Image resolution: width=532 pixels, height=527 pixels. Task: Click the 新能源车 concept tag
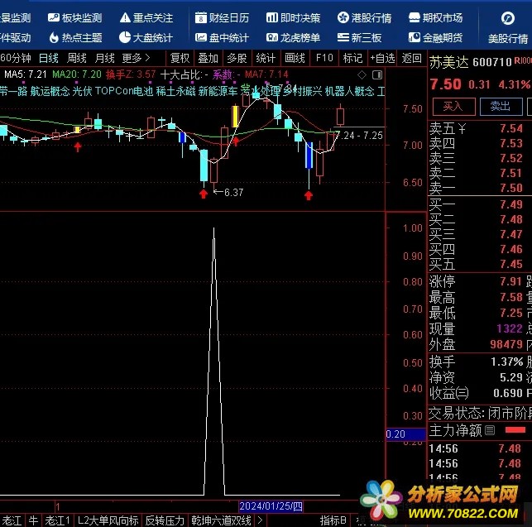coord(218,91)
